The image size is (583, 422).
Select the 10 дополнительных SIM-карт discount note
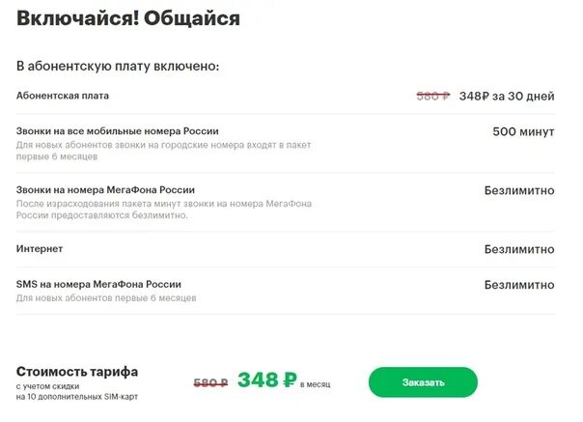77,391
